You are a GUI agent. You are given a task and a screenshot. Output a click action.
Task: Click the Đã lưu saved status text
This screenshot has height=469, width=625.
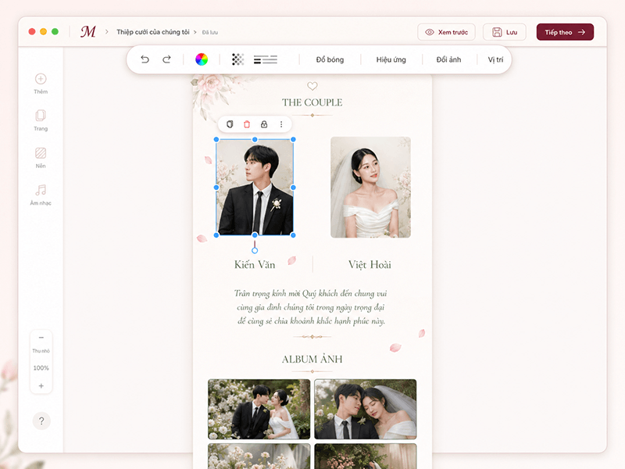pos(209,32)
